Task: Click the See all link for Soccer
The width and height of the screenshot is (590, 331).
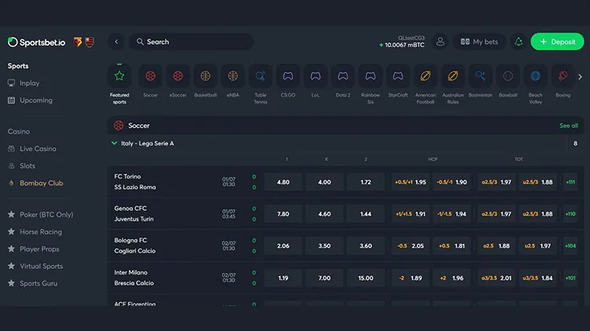Action: pos(568,126)
